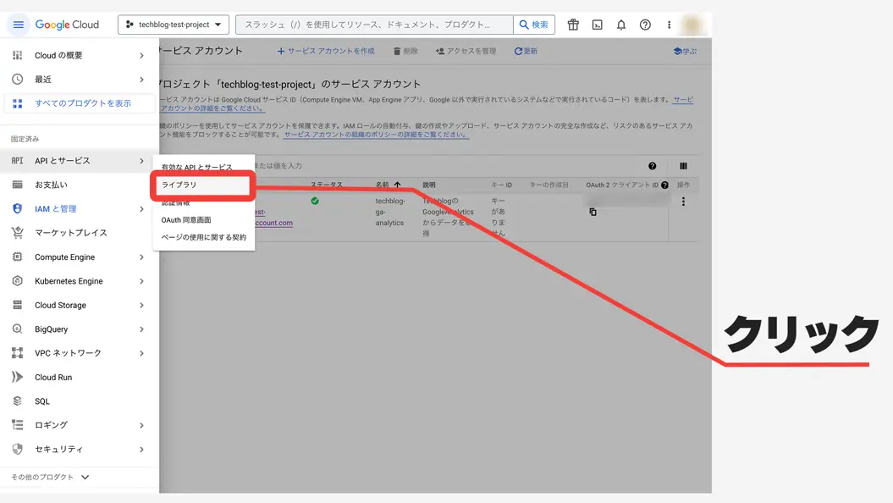Screen dimensions: 893x503
Task: Click the Kubernetes Engine hexagon icon
Action: (x=18, y=281)
